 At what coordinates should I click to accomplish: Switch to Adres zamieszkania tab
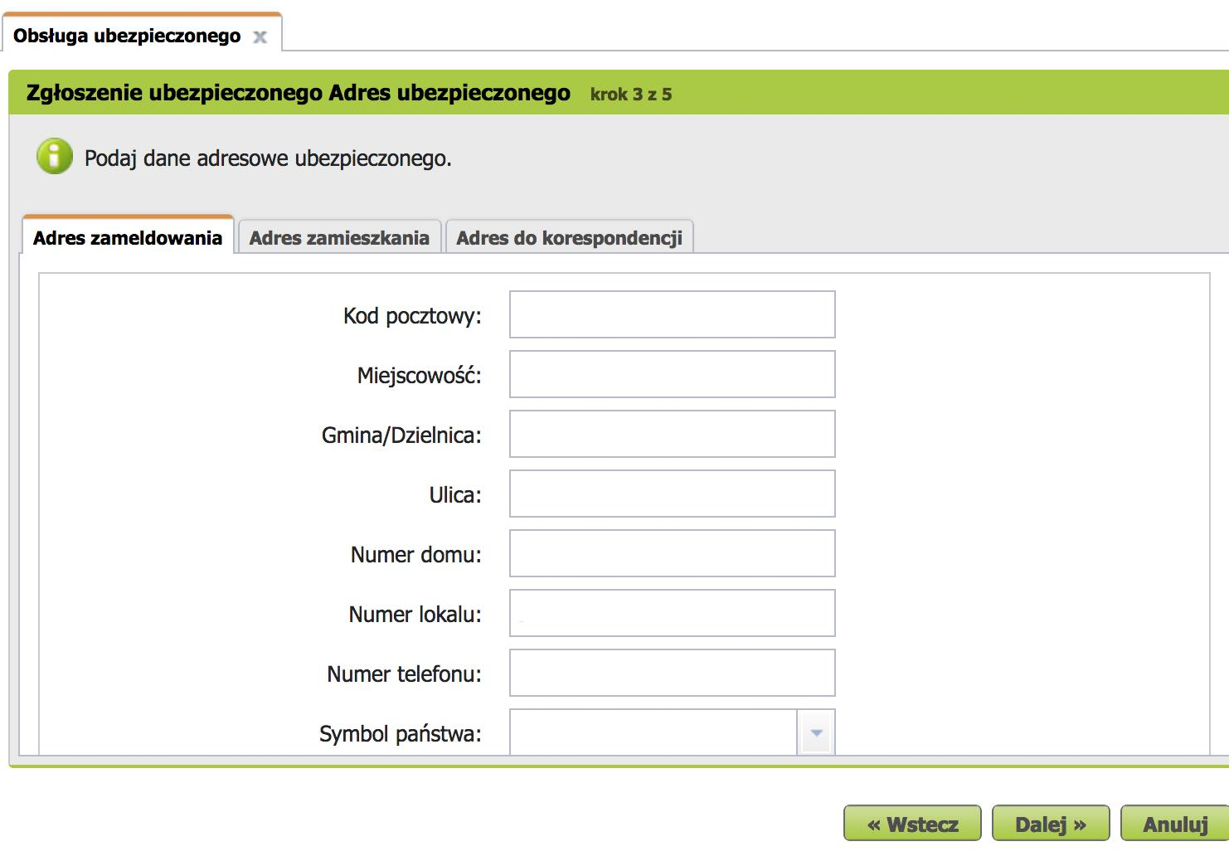(x=339, y=238)
